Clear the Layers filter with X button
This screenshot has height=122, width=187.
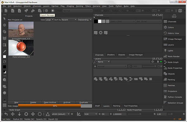152,62
